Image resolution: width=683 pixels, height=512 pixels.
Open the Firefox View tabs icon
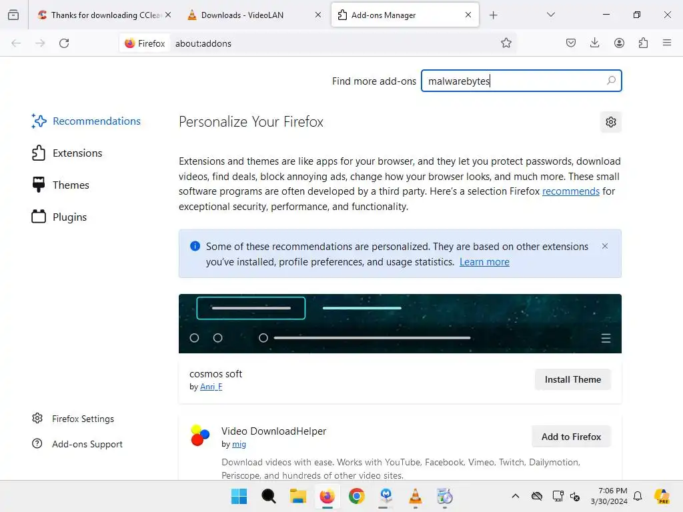point(13,15)
